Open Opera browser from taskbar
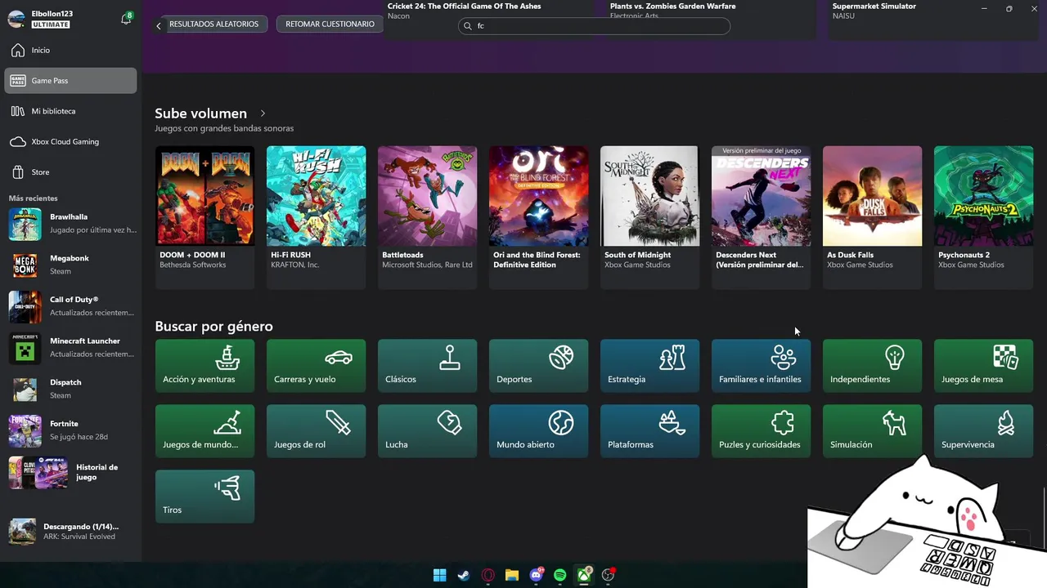Image resolution: width=1047 pixels, height=588 pixels. 488,575
